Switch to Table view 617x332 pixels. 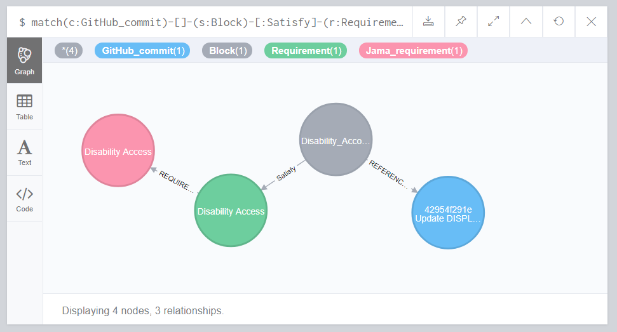24,107
